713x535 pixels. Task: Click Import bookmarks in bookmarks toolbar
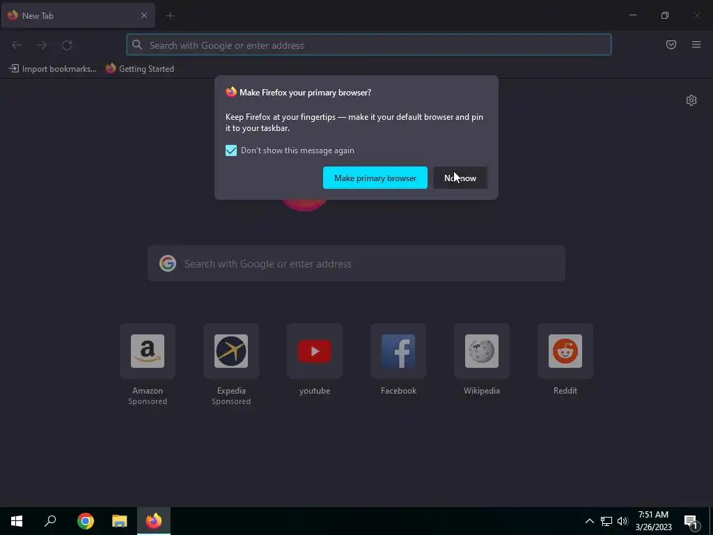(53, 69)
